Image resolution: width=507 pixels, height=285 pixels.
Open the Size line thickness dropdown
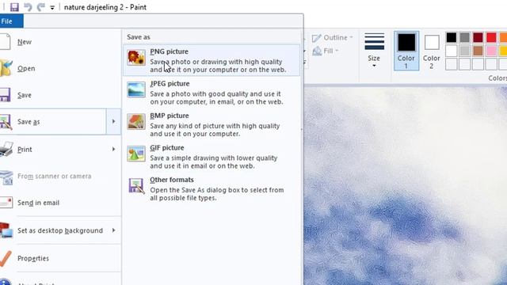click(x=374, y=51)
